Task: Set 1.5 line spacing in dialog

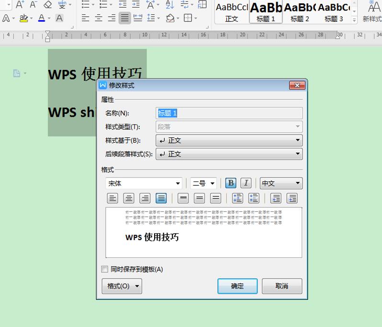Action: click(199, 198)
